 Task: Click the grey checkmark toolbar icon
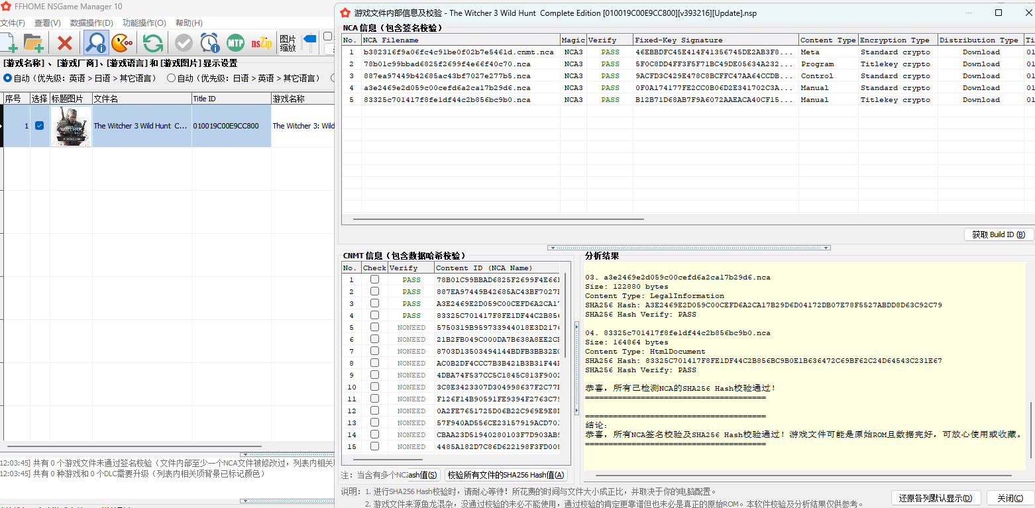coord(184,44)
